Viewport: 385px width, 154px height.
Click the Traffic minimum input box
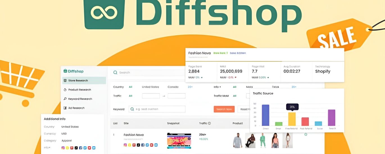pyautogui.click(x=151, y=96)
